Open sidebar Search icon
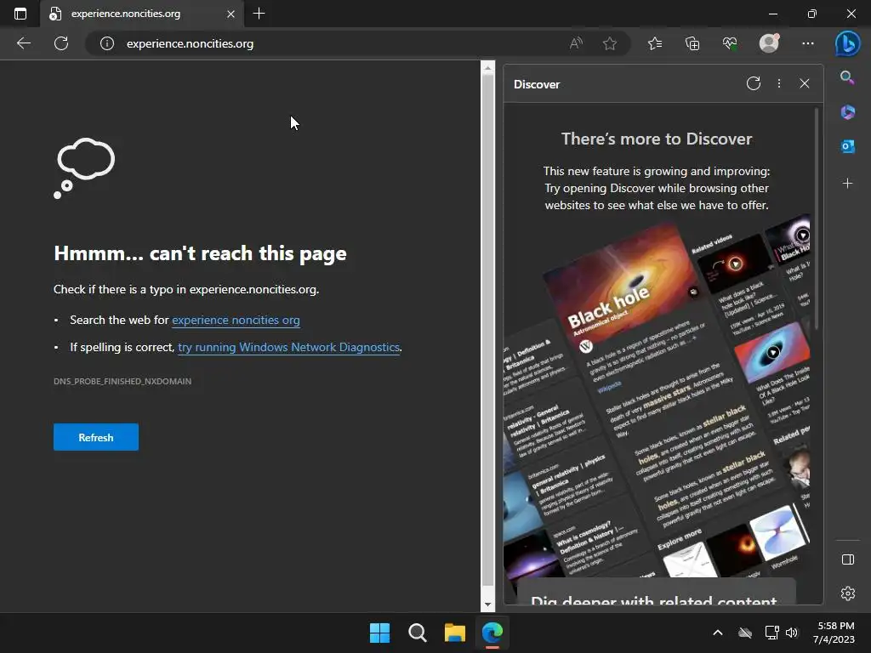 click(x=847, y=77)
